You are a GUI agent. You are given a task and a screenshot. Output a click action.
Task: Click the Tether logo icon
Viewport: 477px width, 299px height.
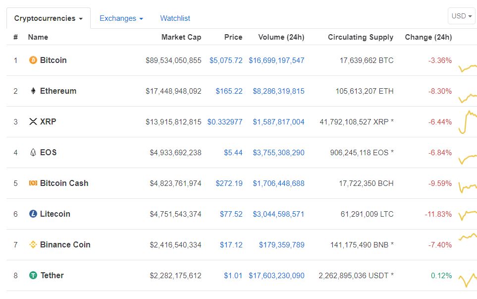pyautogui.click(x=33, y=276)
